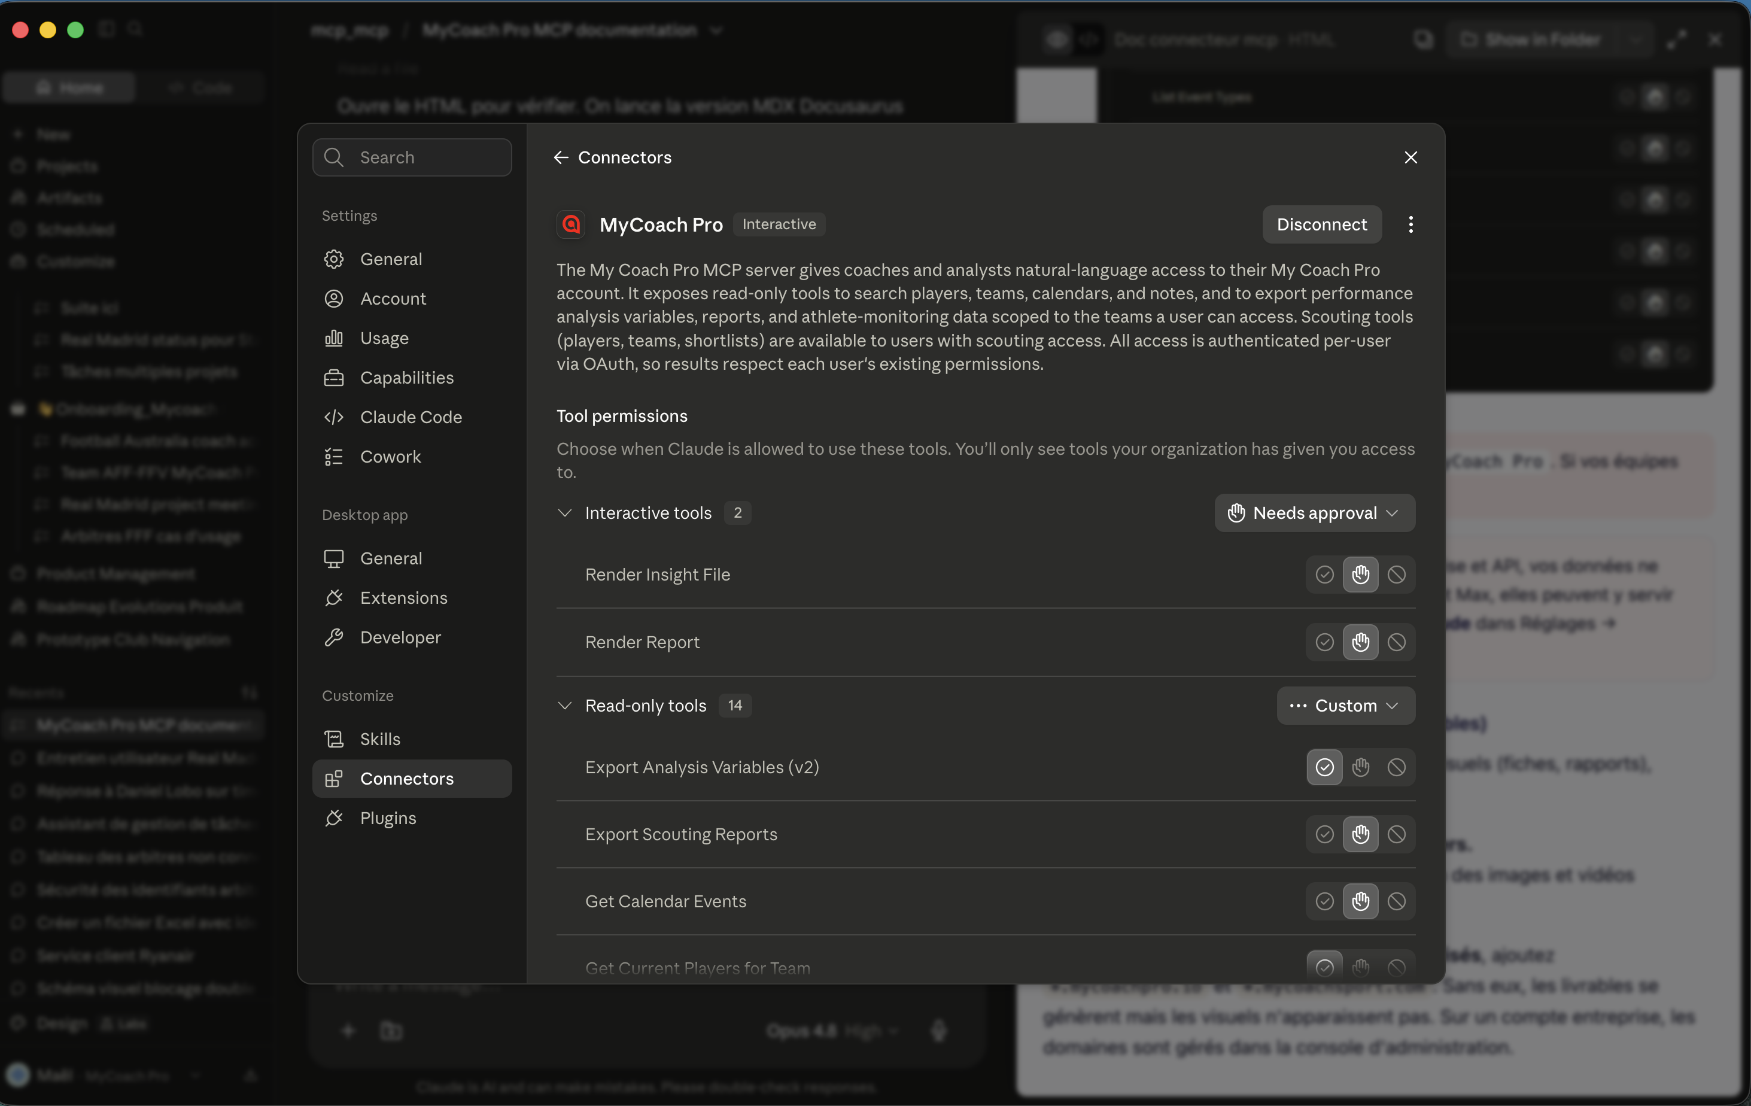This screenshot has width=1751, height=1106.
Task: Collapse the Read-only tools section
Action: [564, 706]
